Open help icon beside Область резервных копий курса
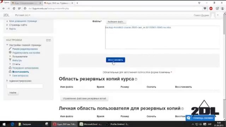226x127 pixels. click(136, 79)
